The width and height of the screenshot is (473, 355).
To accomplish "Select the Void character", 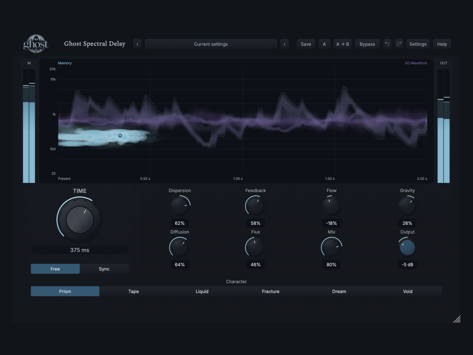I will point(408,291).
